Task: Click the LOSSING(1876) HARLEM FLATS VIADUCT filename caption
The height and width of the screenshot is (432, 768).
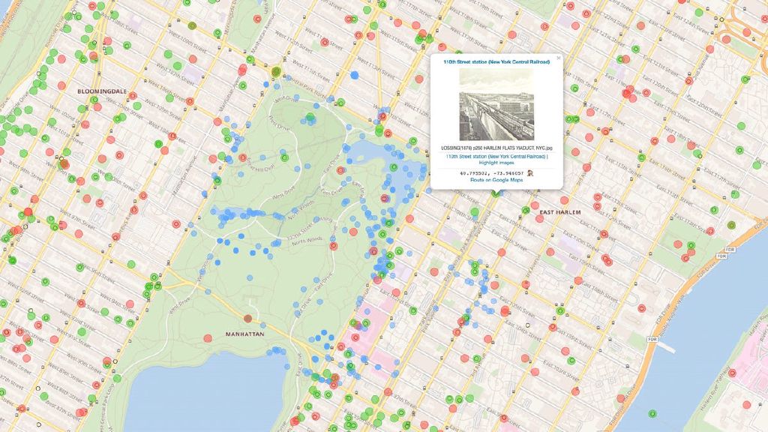Action: [496, 148]
